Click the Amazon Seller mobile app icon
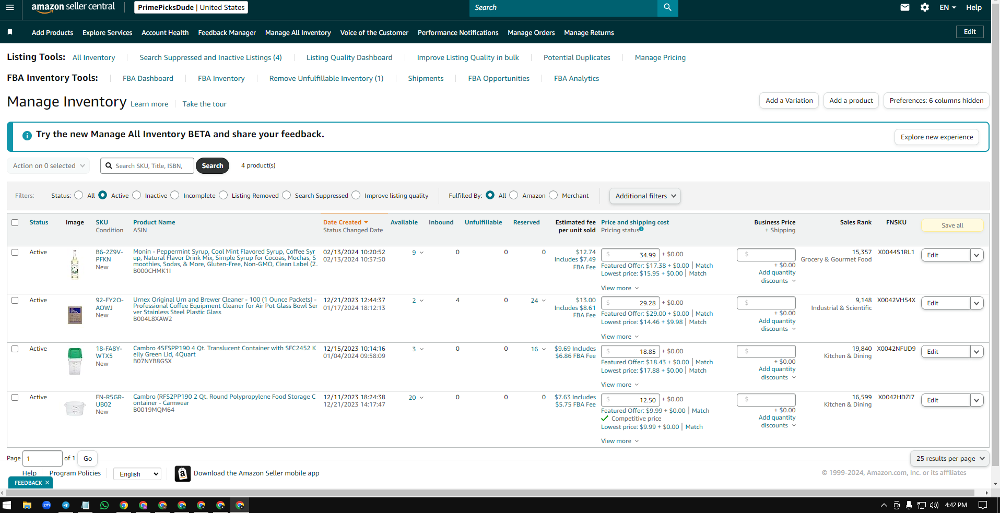Screen dimensions: 1000x513 tap(182, 473)
